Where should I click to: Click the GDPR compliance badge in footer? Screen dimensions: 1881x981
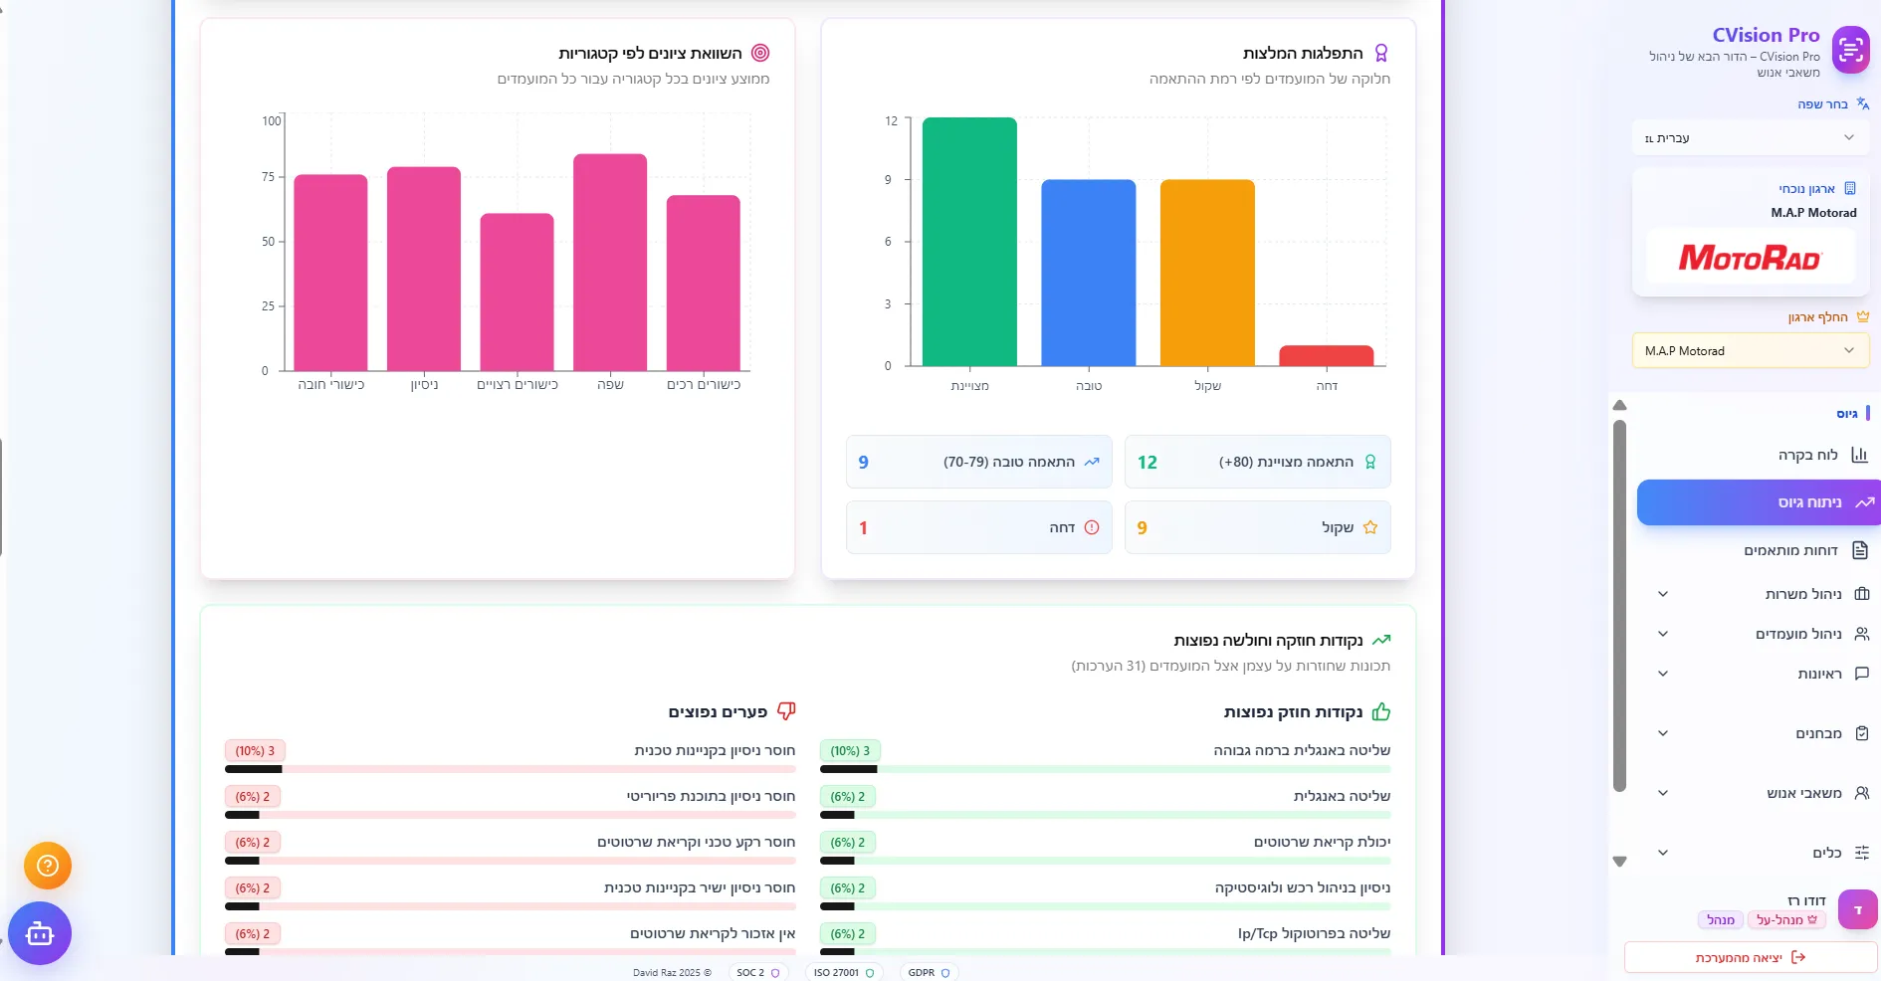929,972
